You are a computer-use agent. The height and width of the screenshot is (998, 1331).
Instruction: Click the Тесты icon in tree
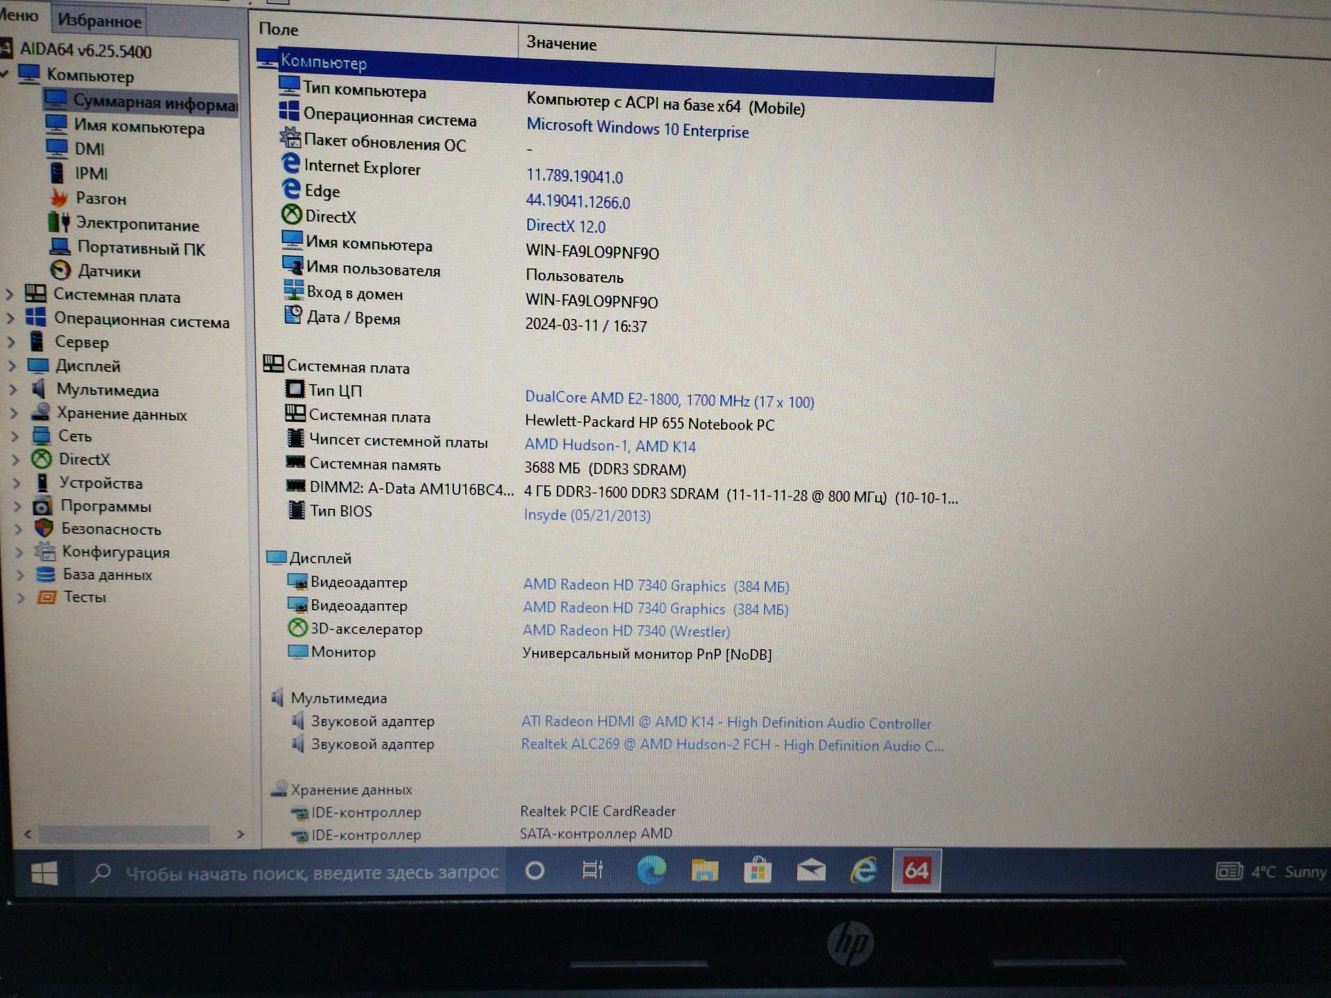coord(46,597)
